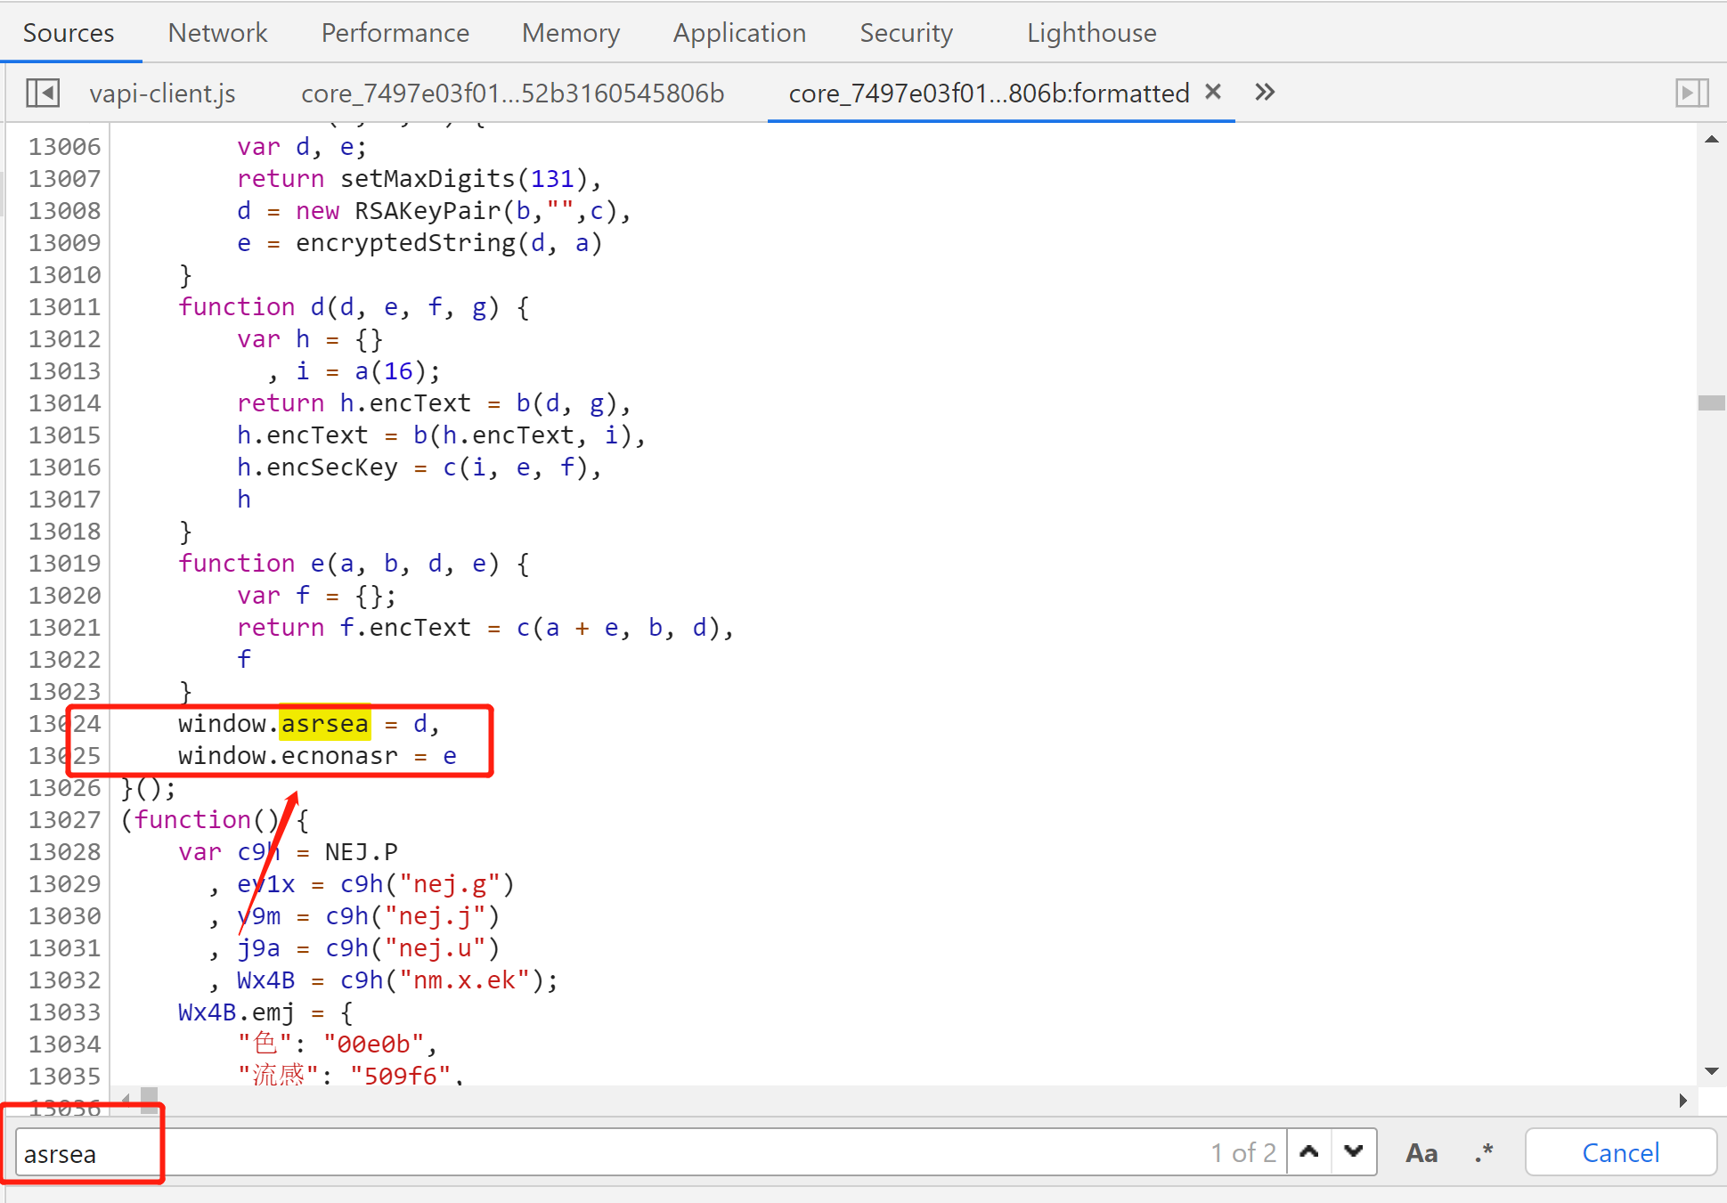
Task: Select the vapi-client.js file tab
Action: 162,93
